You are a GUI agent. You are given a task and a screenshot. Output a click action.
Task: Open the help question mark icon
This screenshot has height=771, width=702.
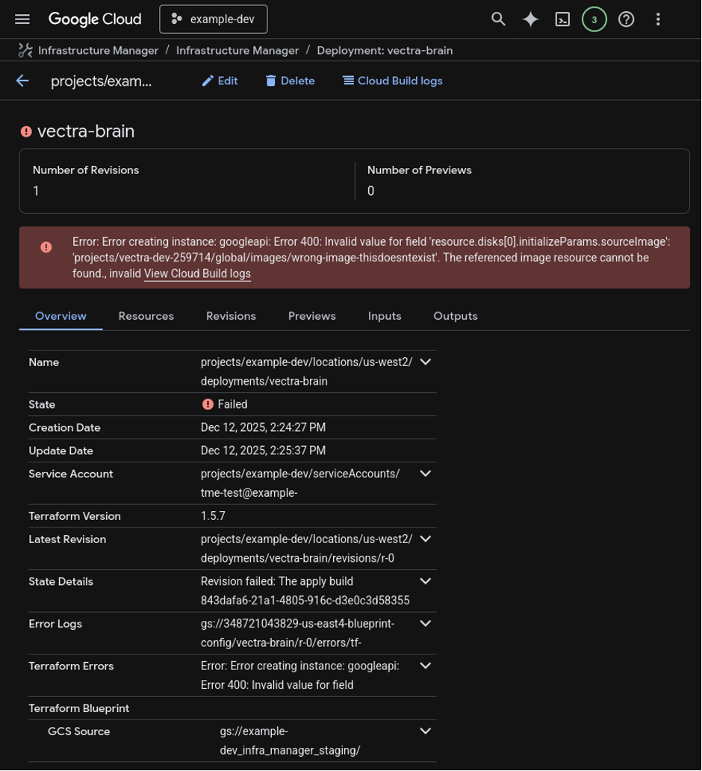tap(627, 19)
